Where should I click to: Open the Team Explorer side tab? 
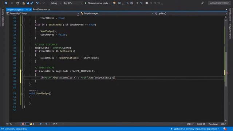(x=230, y=23)
